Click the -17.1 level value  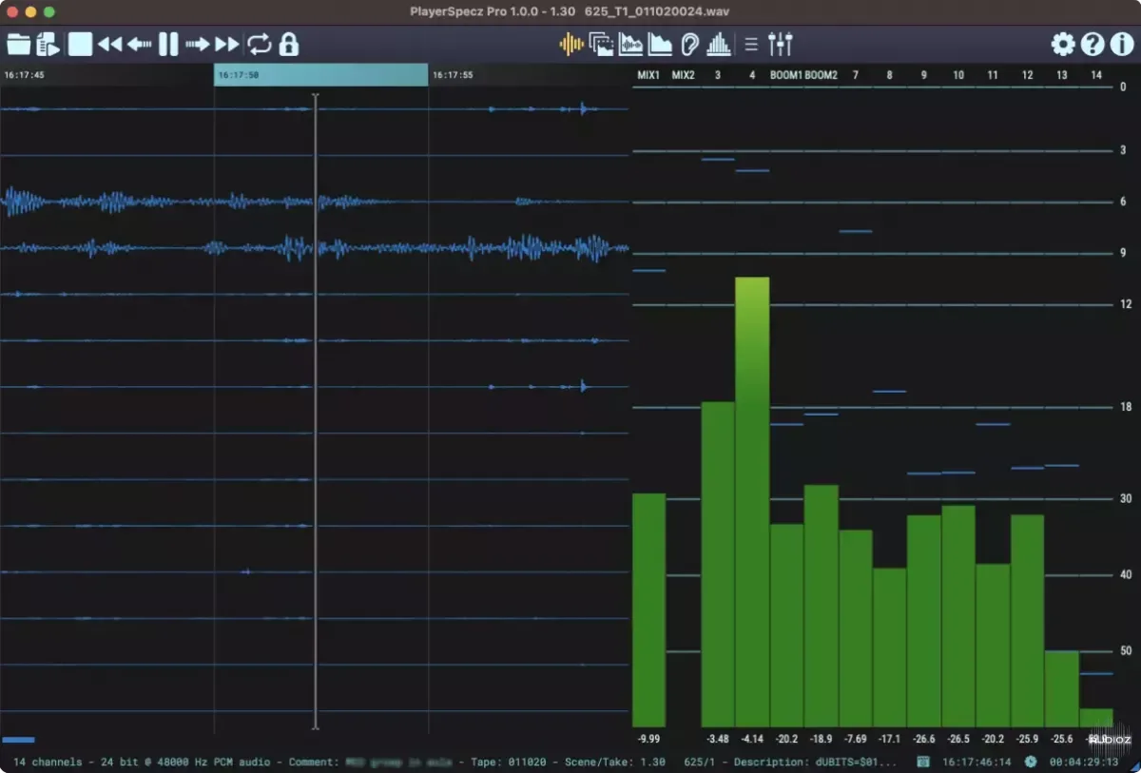coord(890,739)
